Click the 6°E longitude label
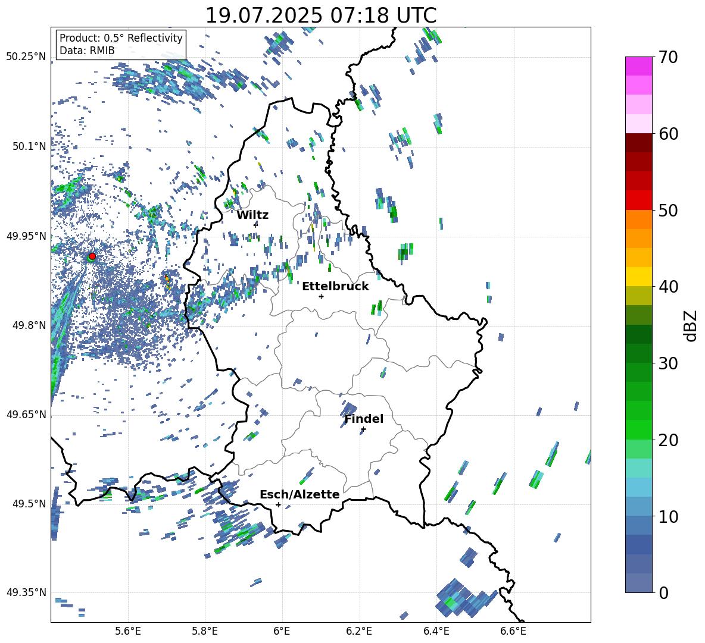Image resolution: width=705 pixels, height=643 pixels. [x=282, y=631]
